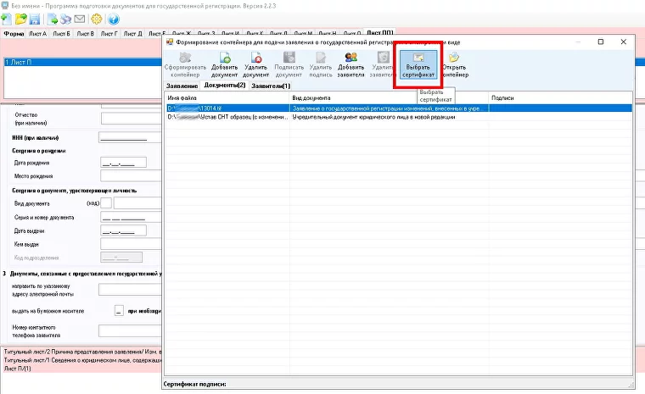
Task: Click Заявление о государственной регистрации изменений cell
Action: click(x=390, y=108)
